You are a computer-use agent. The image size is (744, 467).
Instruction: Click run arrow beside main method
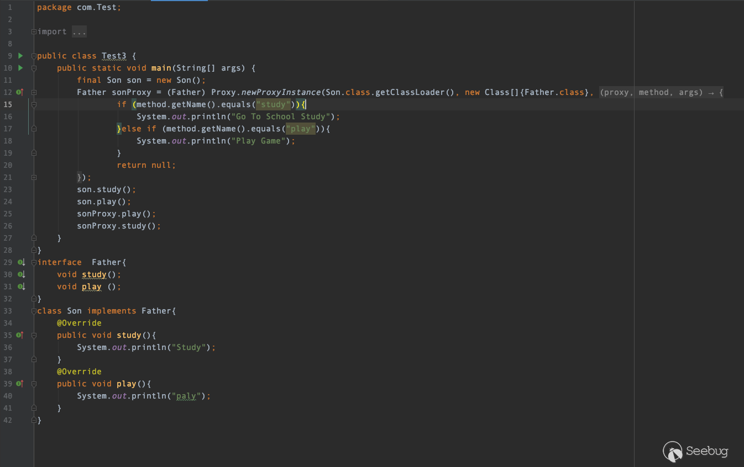[20, 68]
